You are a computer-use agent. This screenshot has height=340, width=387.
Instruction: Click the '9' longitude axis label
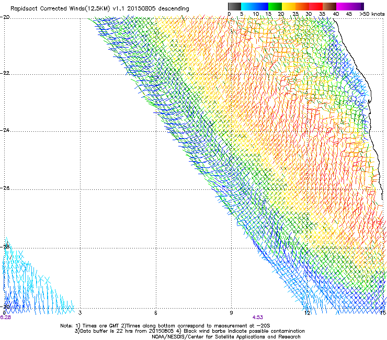tap(231, 313)
